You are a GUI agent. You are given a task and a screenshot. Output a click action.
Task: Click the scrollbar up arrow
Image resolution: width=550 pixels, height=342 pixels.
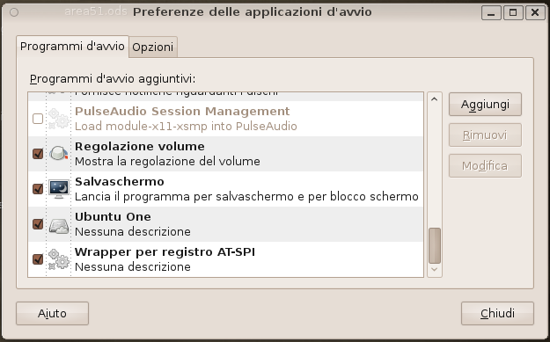point(434,99)
